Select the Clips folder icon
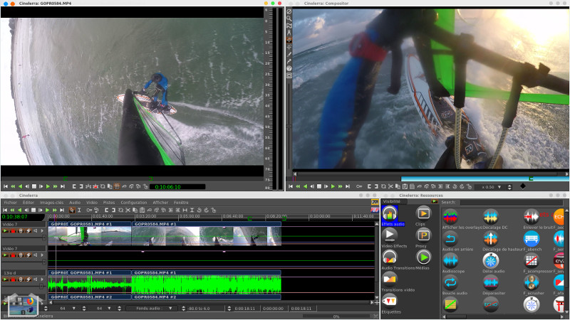Viewport: 570px width, 320px height. coord(423,214)
